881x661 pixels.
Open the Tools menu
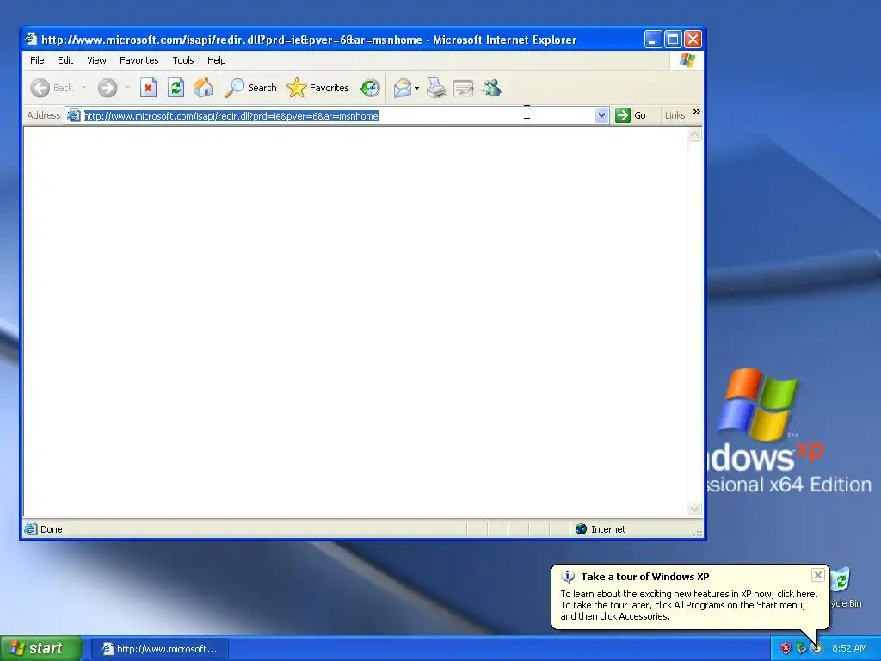183,60
